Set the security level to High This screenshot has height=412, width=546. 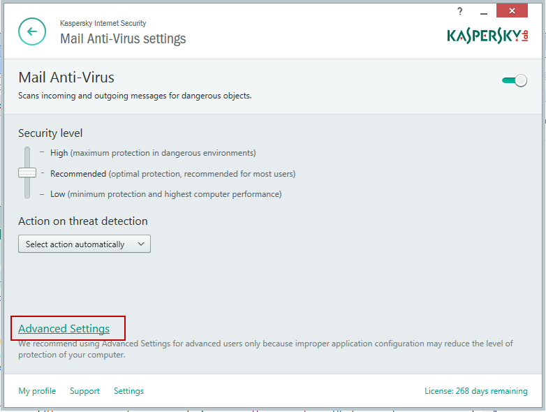point(59,153)
